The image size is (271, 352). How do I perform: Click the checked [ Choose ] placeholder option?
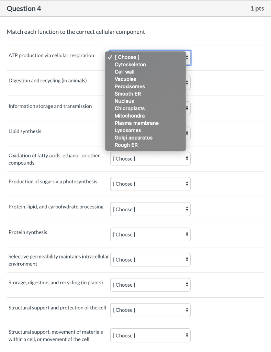(x=127, y=57)
